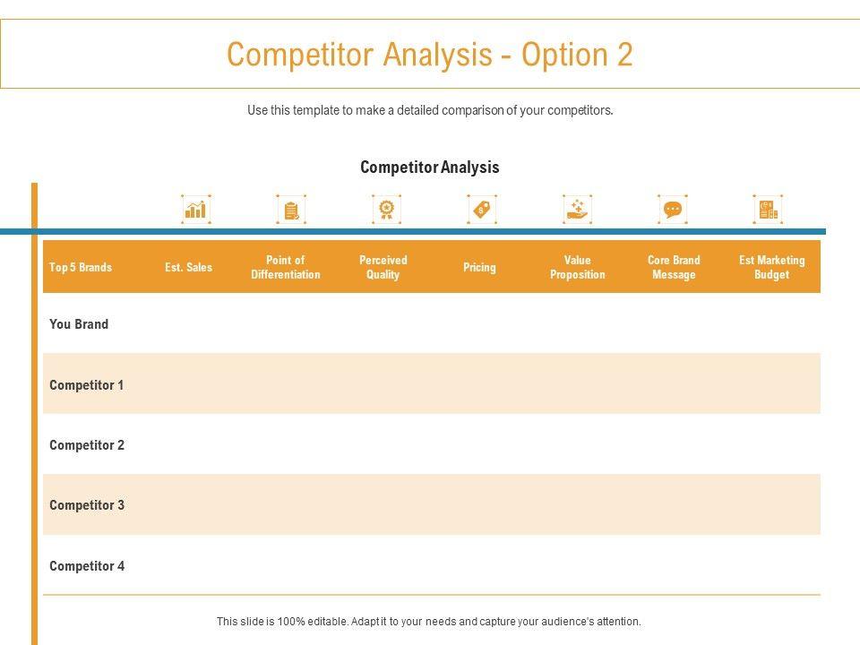Select the 'Top 5 Brands' header cell

(x=81, y=267)
